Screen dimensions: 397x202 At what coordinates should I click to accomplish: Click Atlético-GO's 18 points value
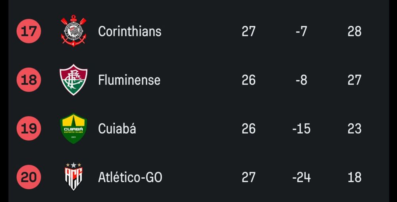pyautogui.click(x=354, y=177)
